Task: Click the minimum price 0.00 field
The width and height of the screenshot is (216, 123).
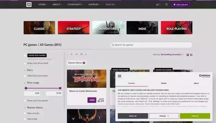Action: click(32, 93)
